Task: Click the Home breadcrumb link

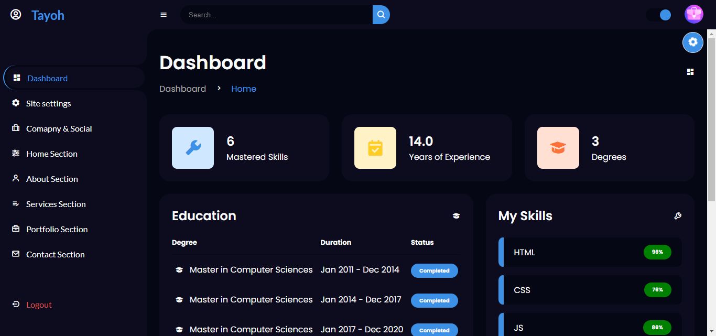Action: [244, 89]
